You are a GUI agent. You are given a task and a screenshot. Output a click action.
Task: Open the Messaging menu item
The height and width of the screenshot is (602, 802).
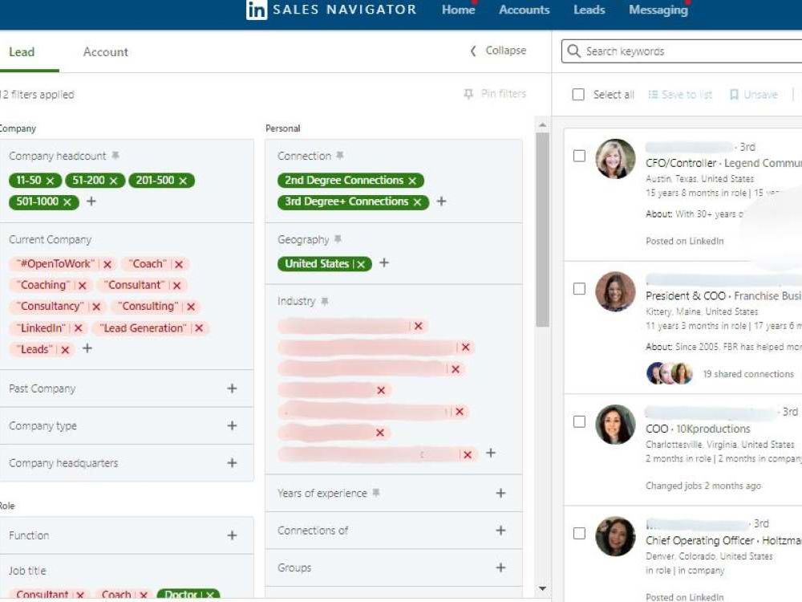[x=658, y=10]
